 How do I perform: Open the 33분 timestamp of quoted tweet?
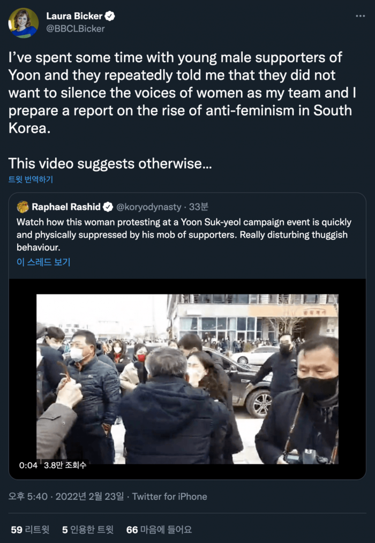point(199,207)
